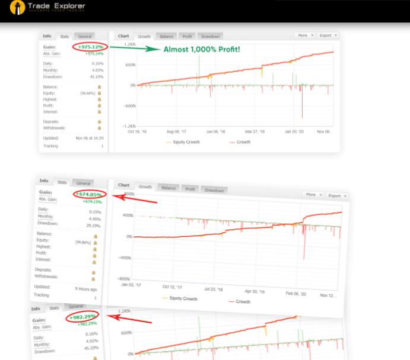Open Profit chart tab in +674.05% widget
This screenshot has height=360, width=410.
(x=190, y=189)
